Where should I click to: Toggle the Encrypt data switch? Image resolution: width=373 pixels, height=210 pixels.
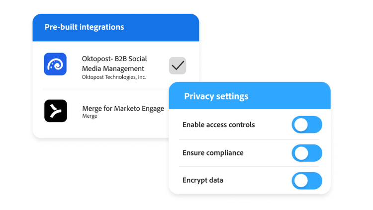307,181
